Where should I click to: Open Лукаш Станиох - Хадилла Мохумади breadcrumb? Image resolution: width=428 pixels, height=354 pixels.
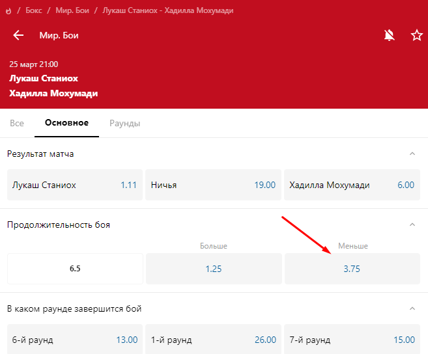[168, 10]
